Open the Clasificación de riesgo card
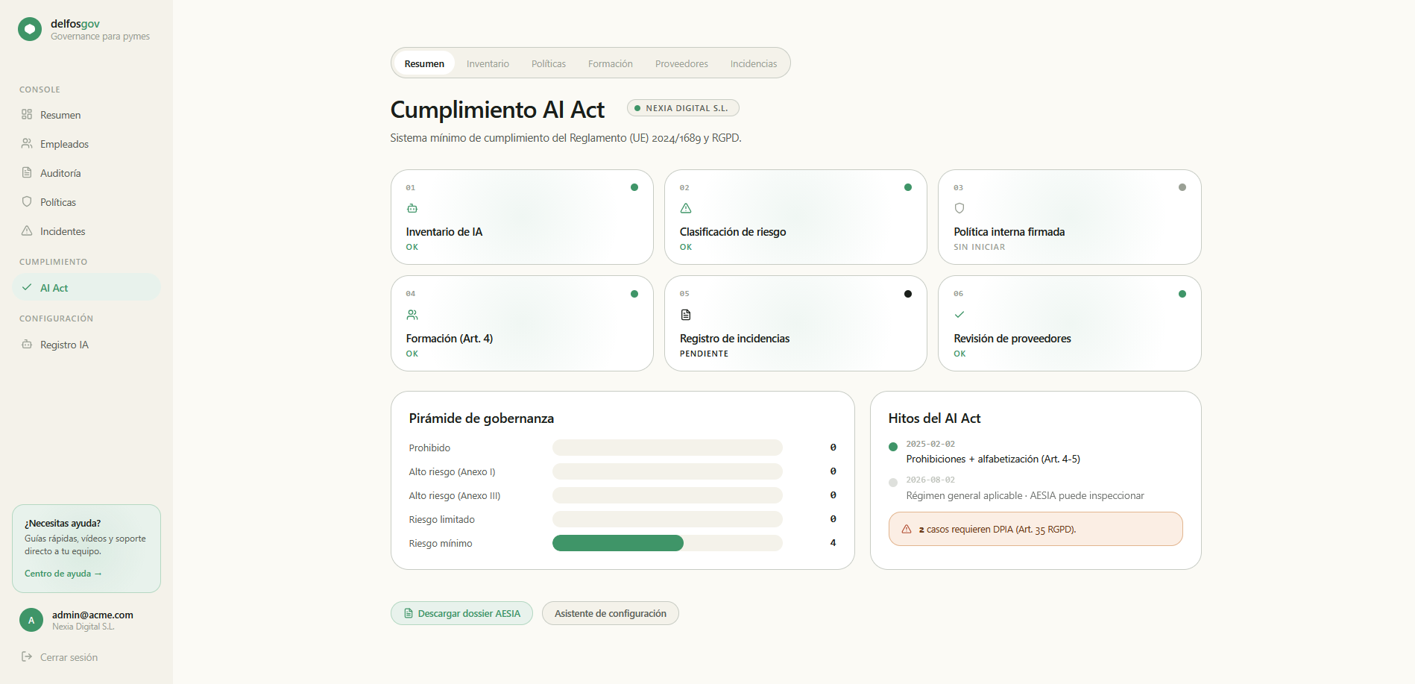1415x684 pixels. [795, 217]
